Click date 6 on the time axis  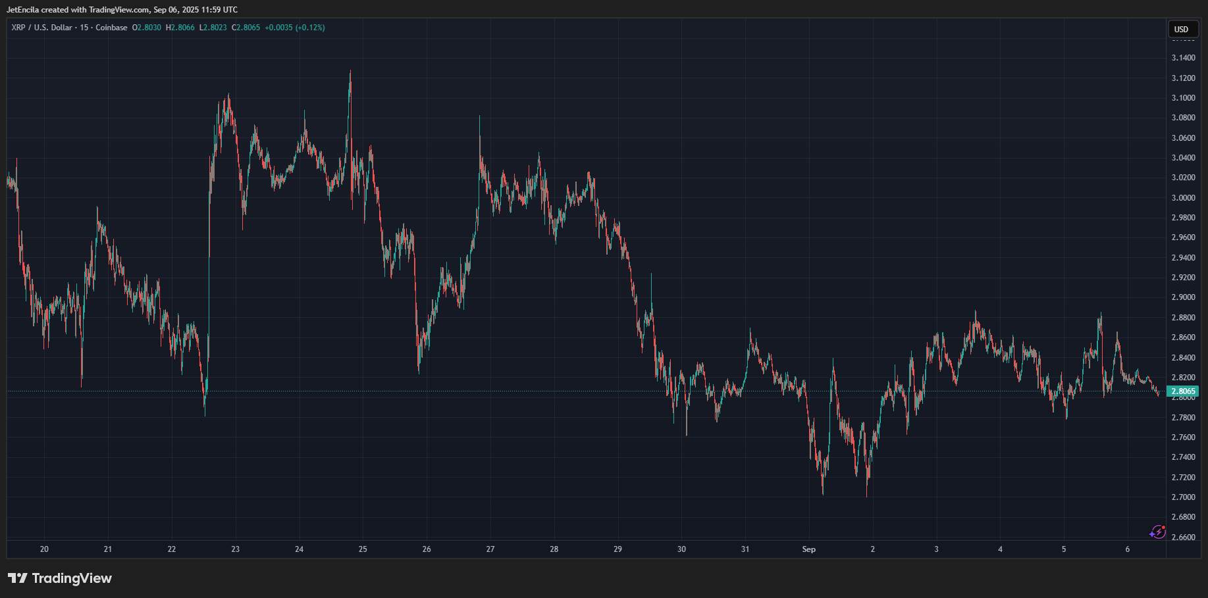point(1128,549)
